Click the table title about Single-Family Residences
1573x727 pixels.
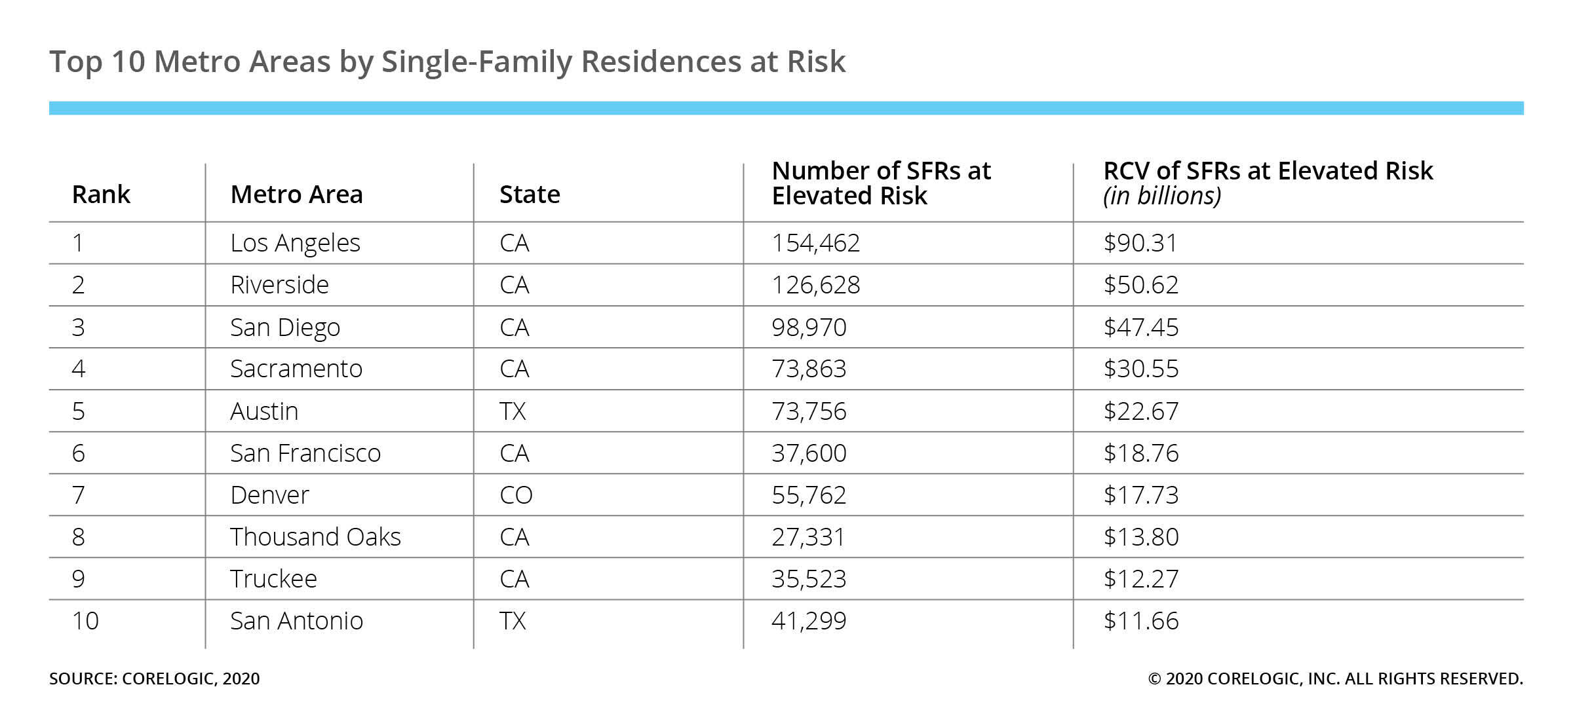coord(447,62)
